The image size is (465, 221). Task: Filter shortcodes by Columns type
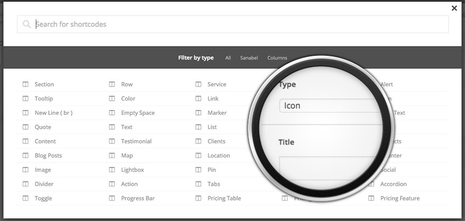(x=277, y=58)
